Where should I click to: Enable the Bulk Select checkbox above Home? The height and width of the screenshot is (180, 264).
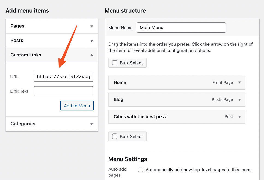pos(115,63)
